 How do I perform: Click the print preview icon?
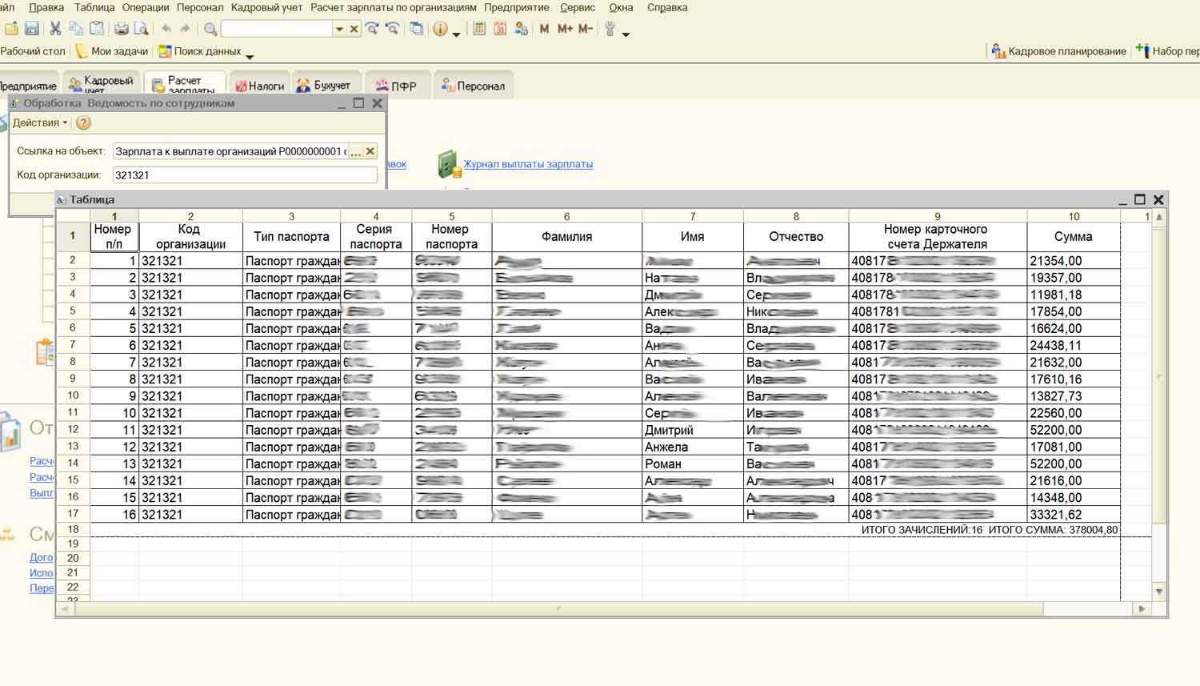click(142, 29)
